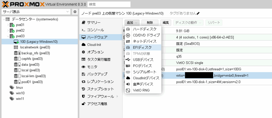The width and height of the screenshot is (272, 118).
Task: Open the ハードウェア tab
Action: [x=101, y=37]
